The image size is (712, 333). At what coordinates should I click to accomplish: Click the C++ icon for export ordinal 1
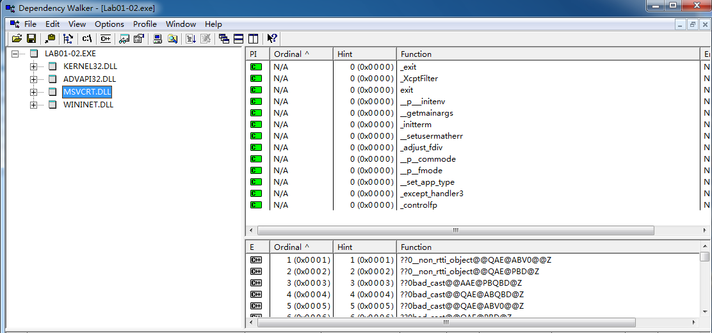click(256, 260)
